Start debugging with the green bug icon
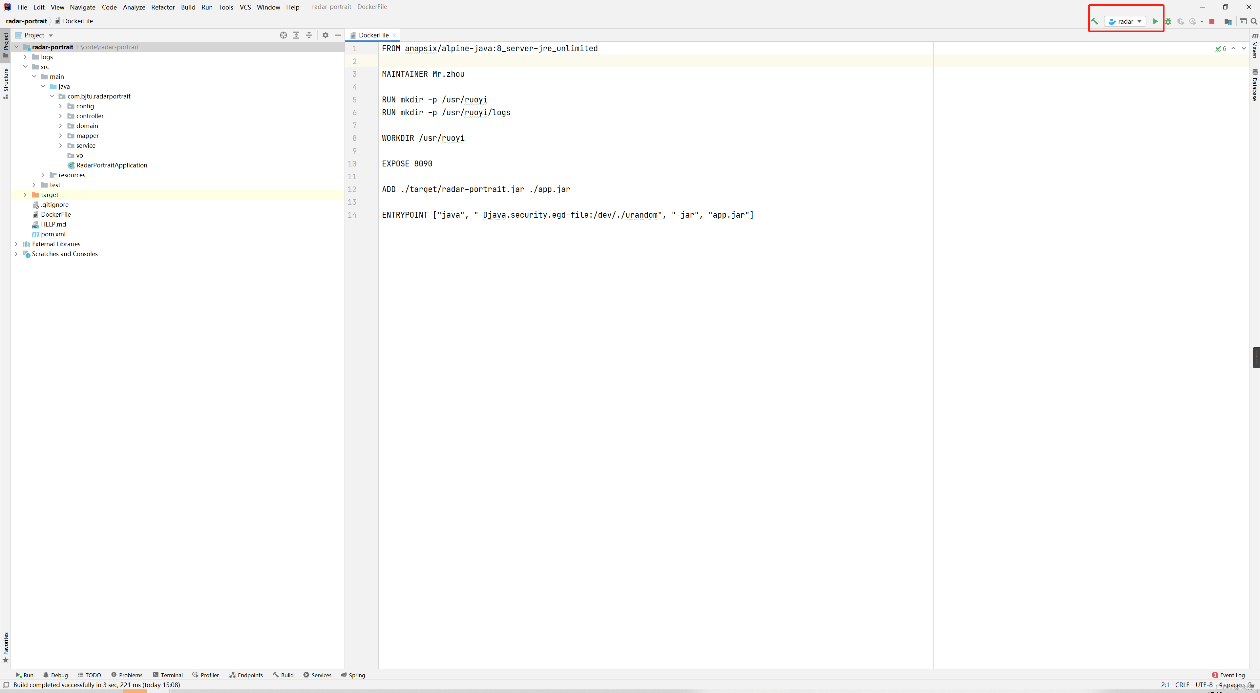1260x693 pixels. [x=1168, y=21]
